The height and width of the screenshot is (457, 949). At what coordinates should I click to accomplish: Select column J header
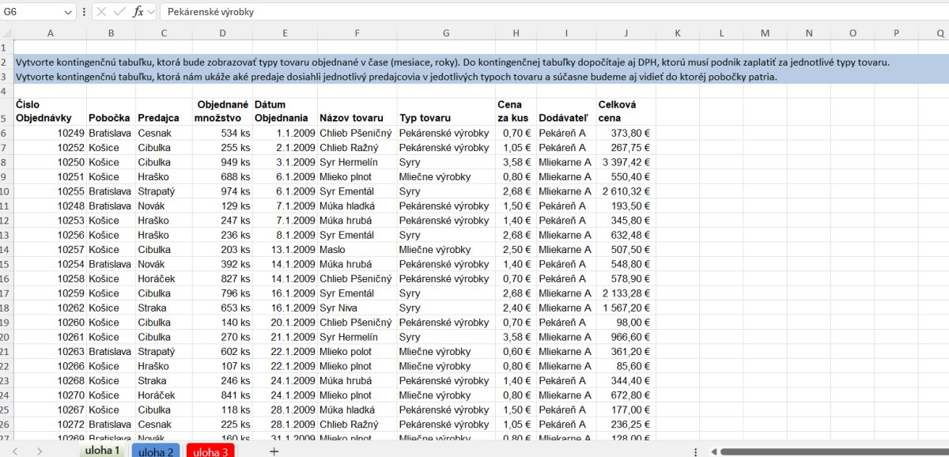pos(626,33)
